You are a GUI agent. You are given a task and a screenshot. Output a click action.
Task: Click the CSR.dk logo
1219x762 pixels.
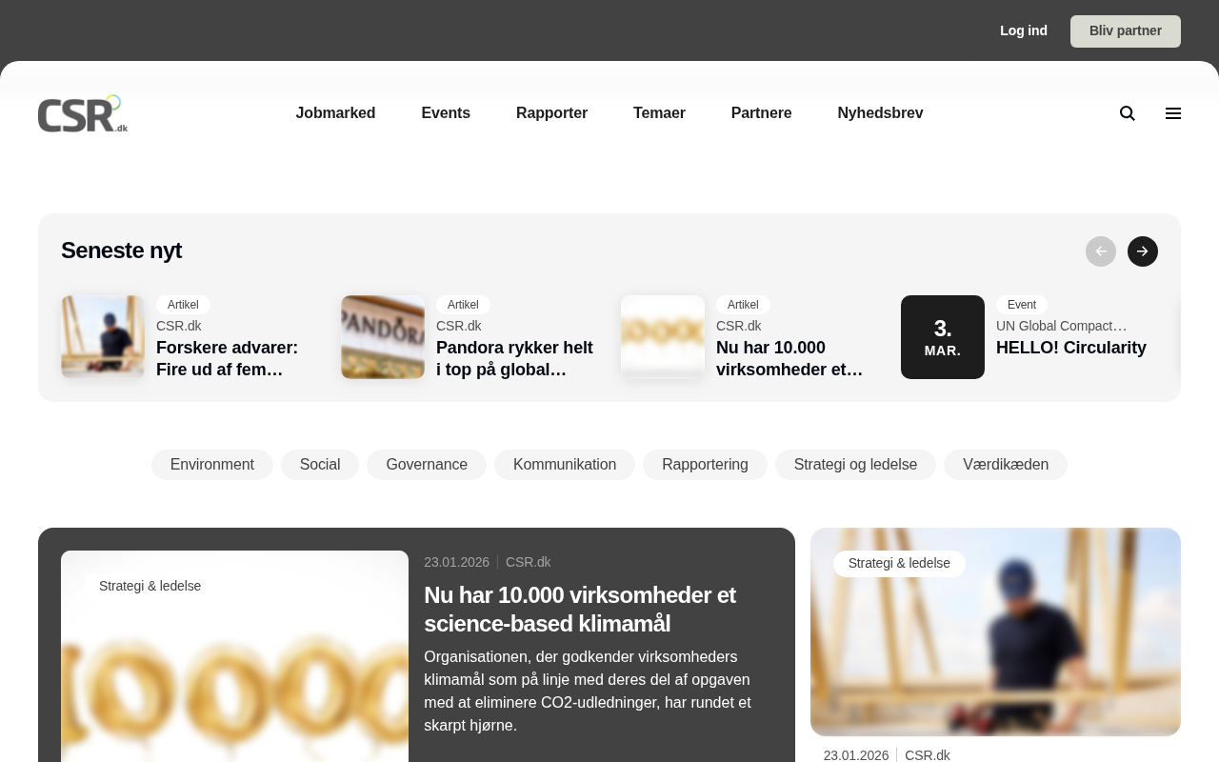[x=83, y=113]
